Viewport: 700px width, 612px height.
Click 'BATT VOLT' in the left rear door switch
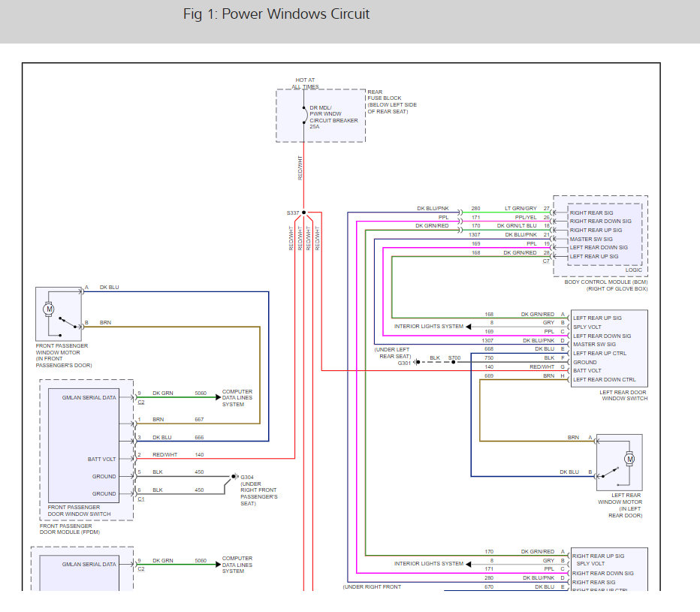point(587,370)
